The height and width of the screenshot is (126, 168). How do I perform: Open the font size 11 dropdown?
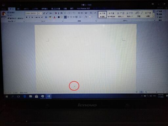point(40,13)
